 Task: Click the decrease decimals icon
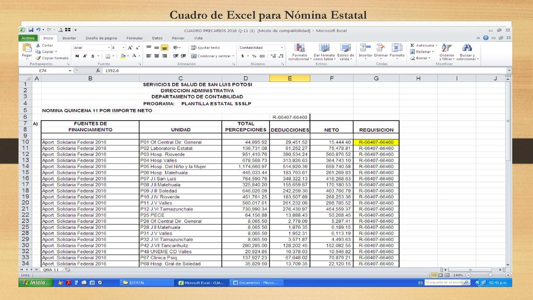coord(281,56)
